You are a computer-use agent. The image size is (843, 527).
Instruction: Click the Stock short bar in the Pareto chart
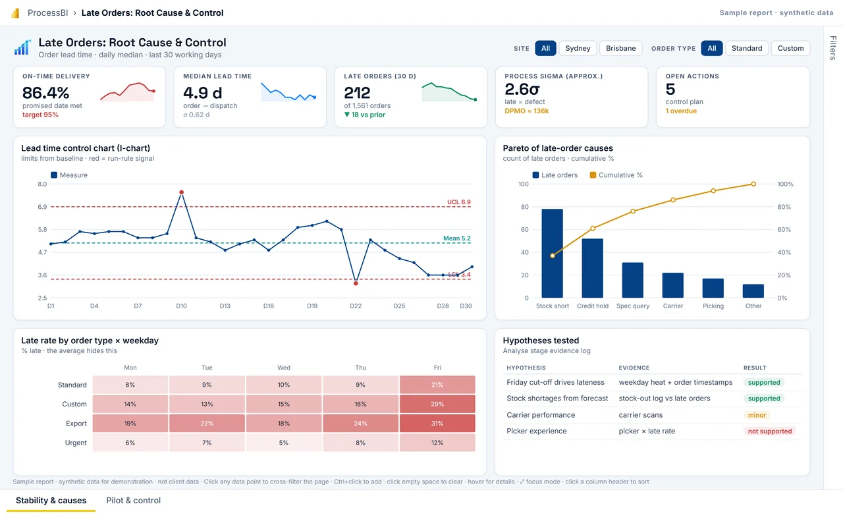pos(552,254)
